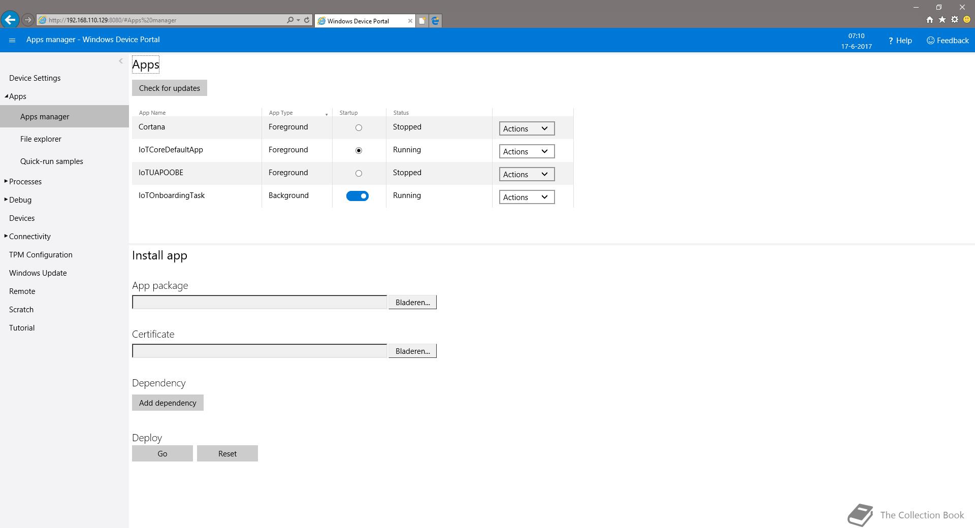Image resolution: width=975 pixels, height=528 pixels.
Task: Click the address bar search magnifier icon
Action: [x=290, y=20]
